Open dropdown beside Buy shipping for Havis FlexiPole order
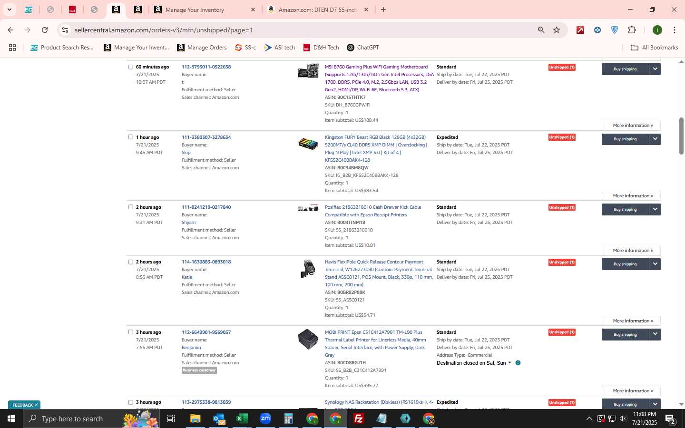The image size is (685, 428). click(655, 264)
